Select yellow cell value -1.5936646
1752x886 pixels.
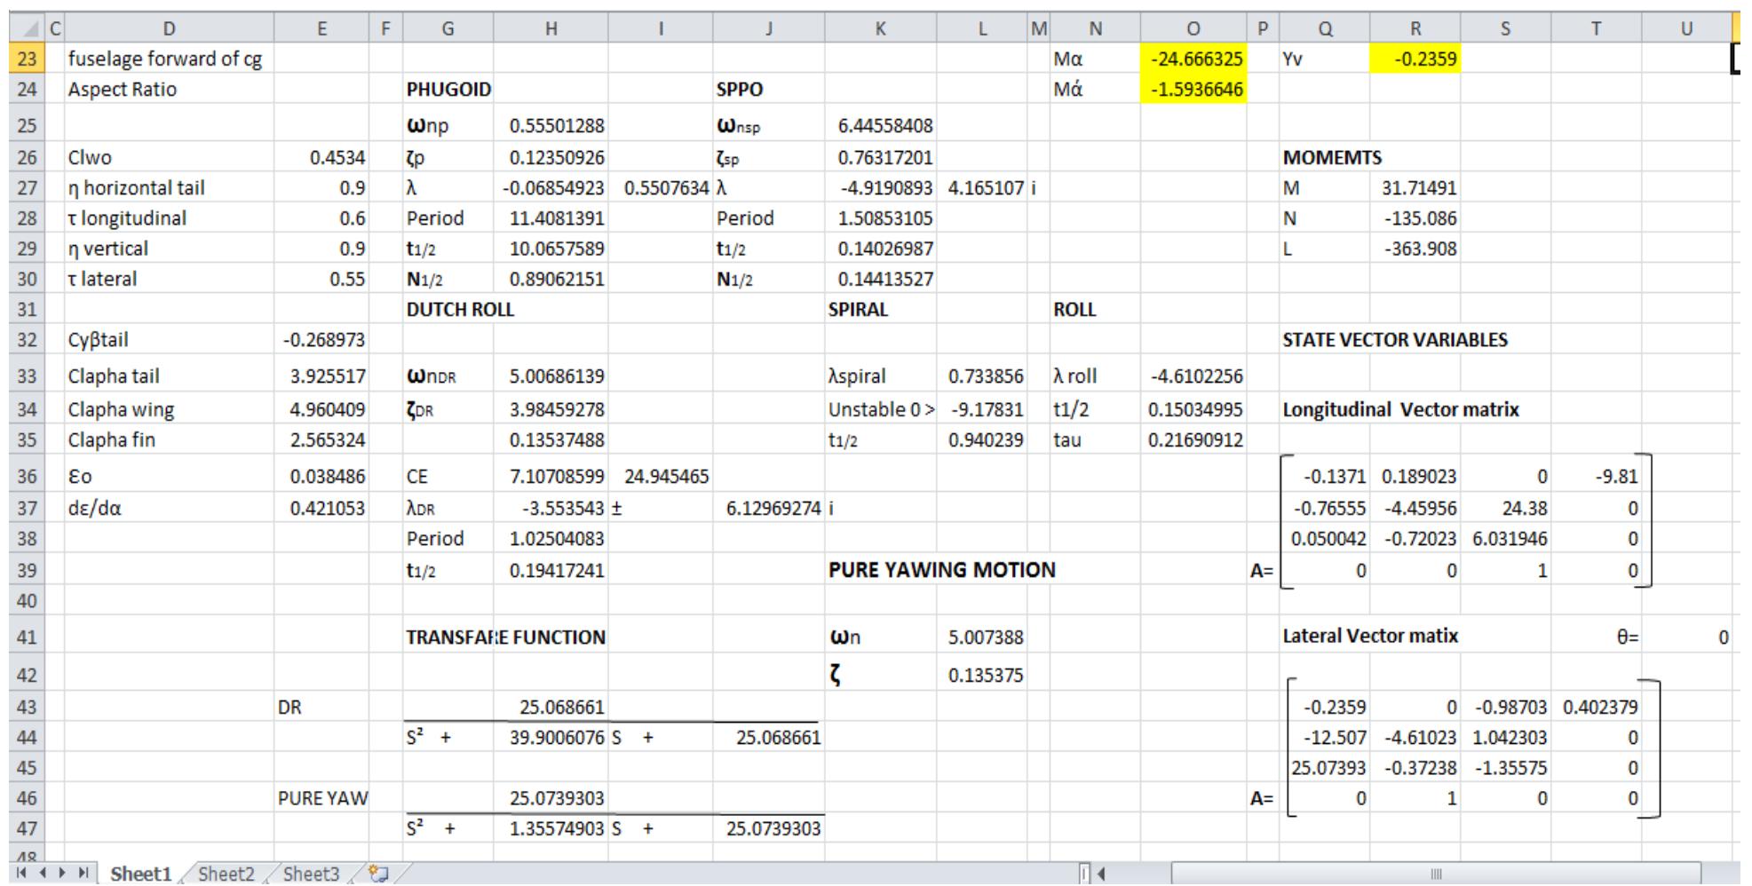point(1193,89)
